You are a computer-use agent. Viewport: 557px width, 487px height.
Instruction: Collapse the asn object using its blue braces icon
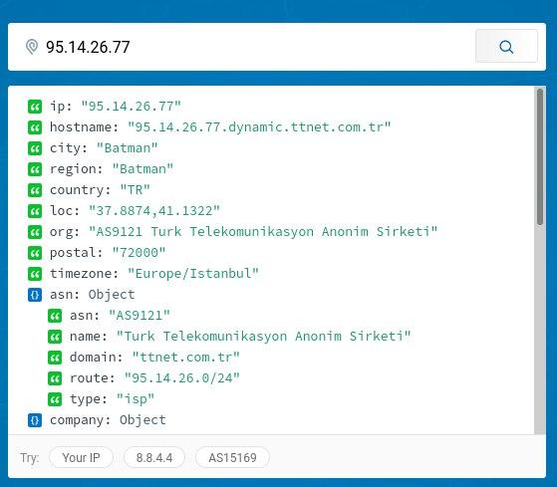[35, 295]
